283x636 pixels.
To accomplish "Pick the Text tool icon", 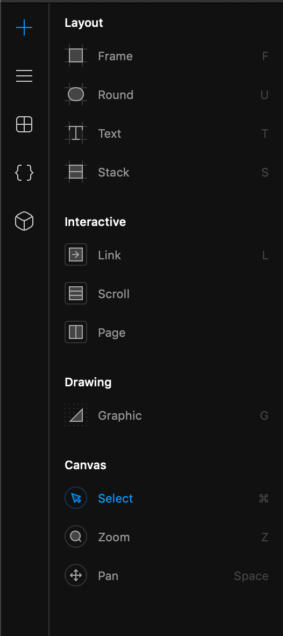I will tap(76, 133).
